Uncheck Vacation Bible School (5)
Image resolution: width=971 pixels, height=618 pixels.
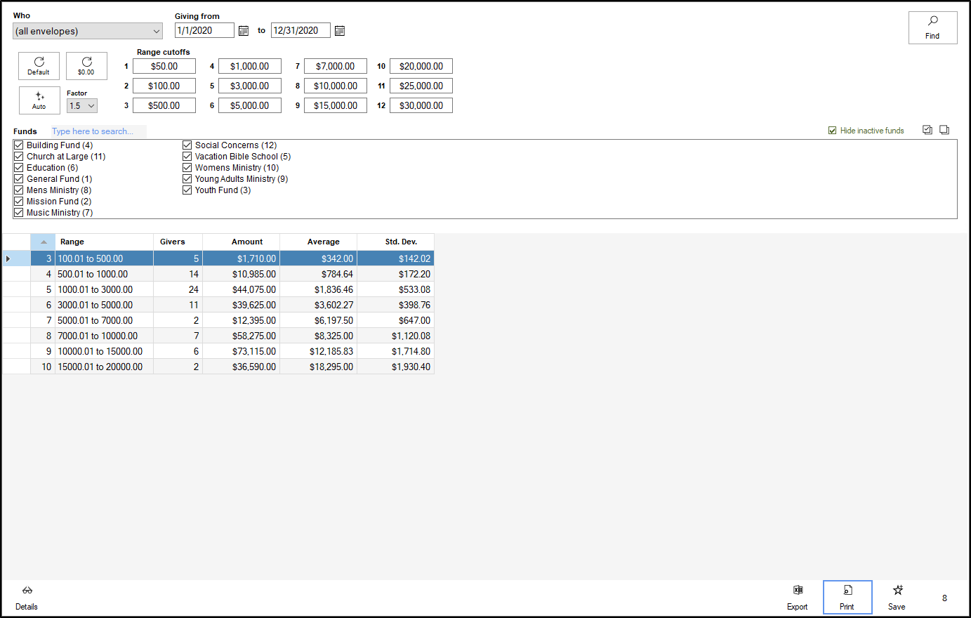pyautogui.click(x=187, y=157)
